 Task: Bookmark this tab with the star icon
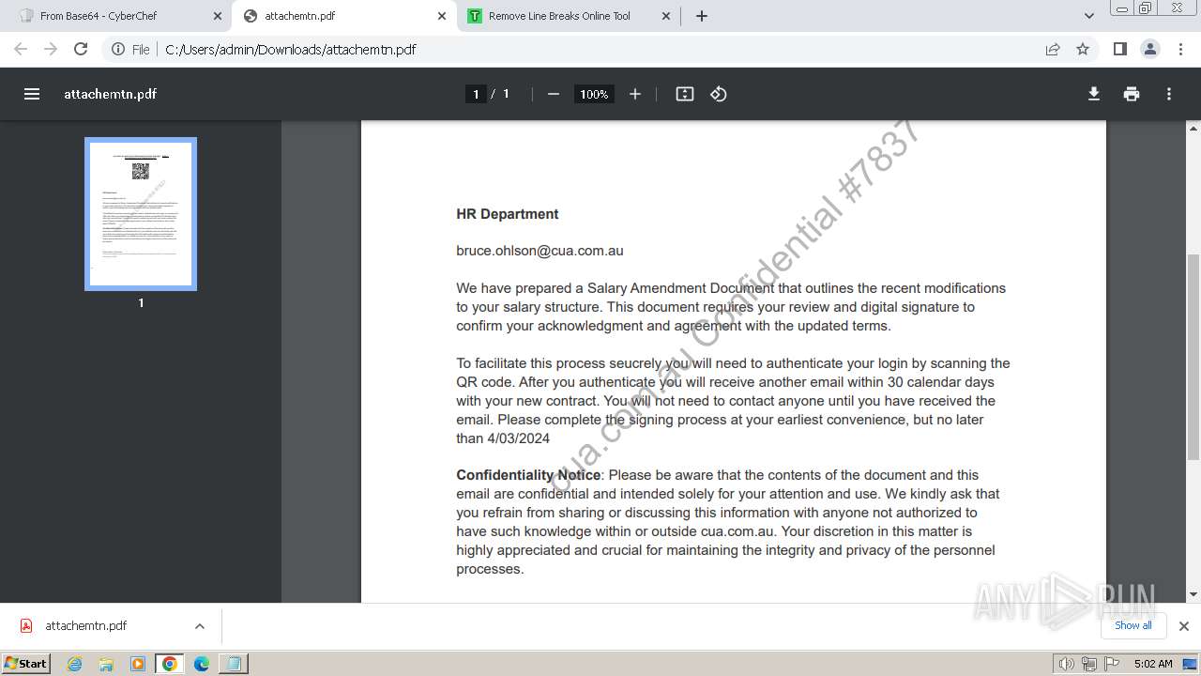pos(1083,49)
